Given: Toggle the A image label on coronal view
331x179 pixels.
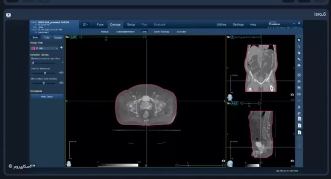Looking at the screenshot, I should [x=232, y=37].
